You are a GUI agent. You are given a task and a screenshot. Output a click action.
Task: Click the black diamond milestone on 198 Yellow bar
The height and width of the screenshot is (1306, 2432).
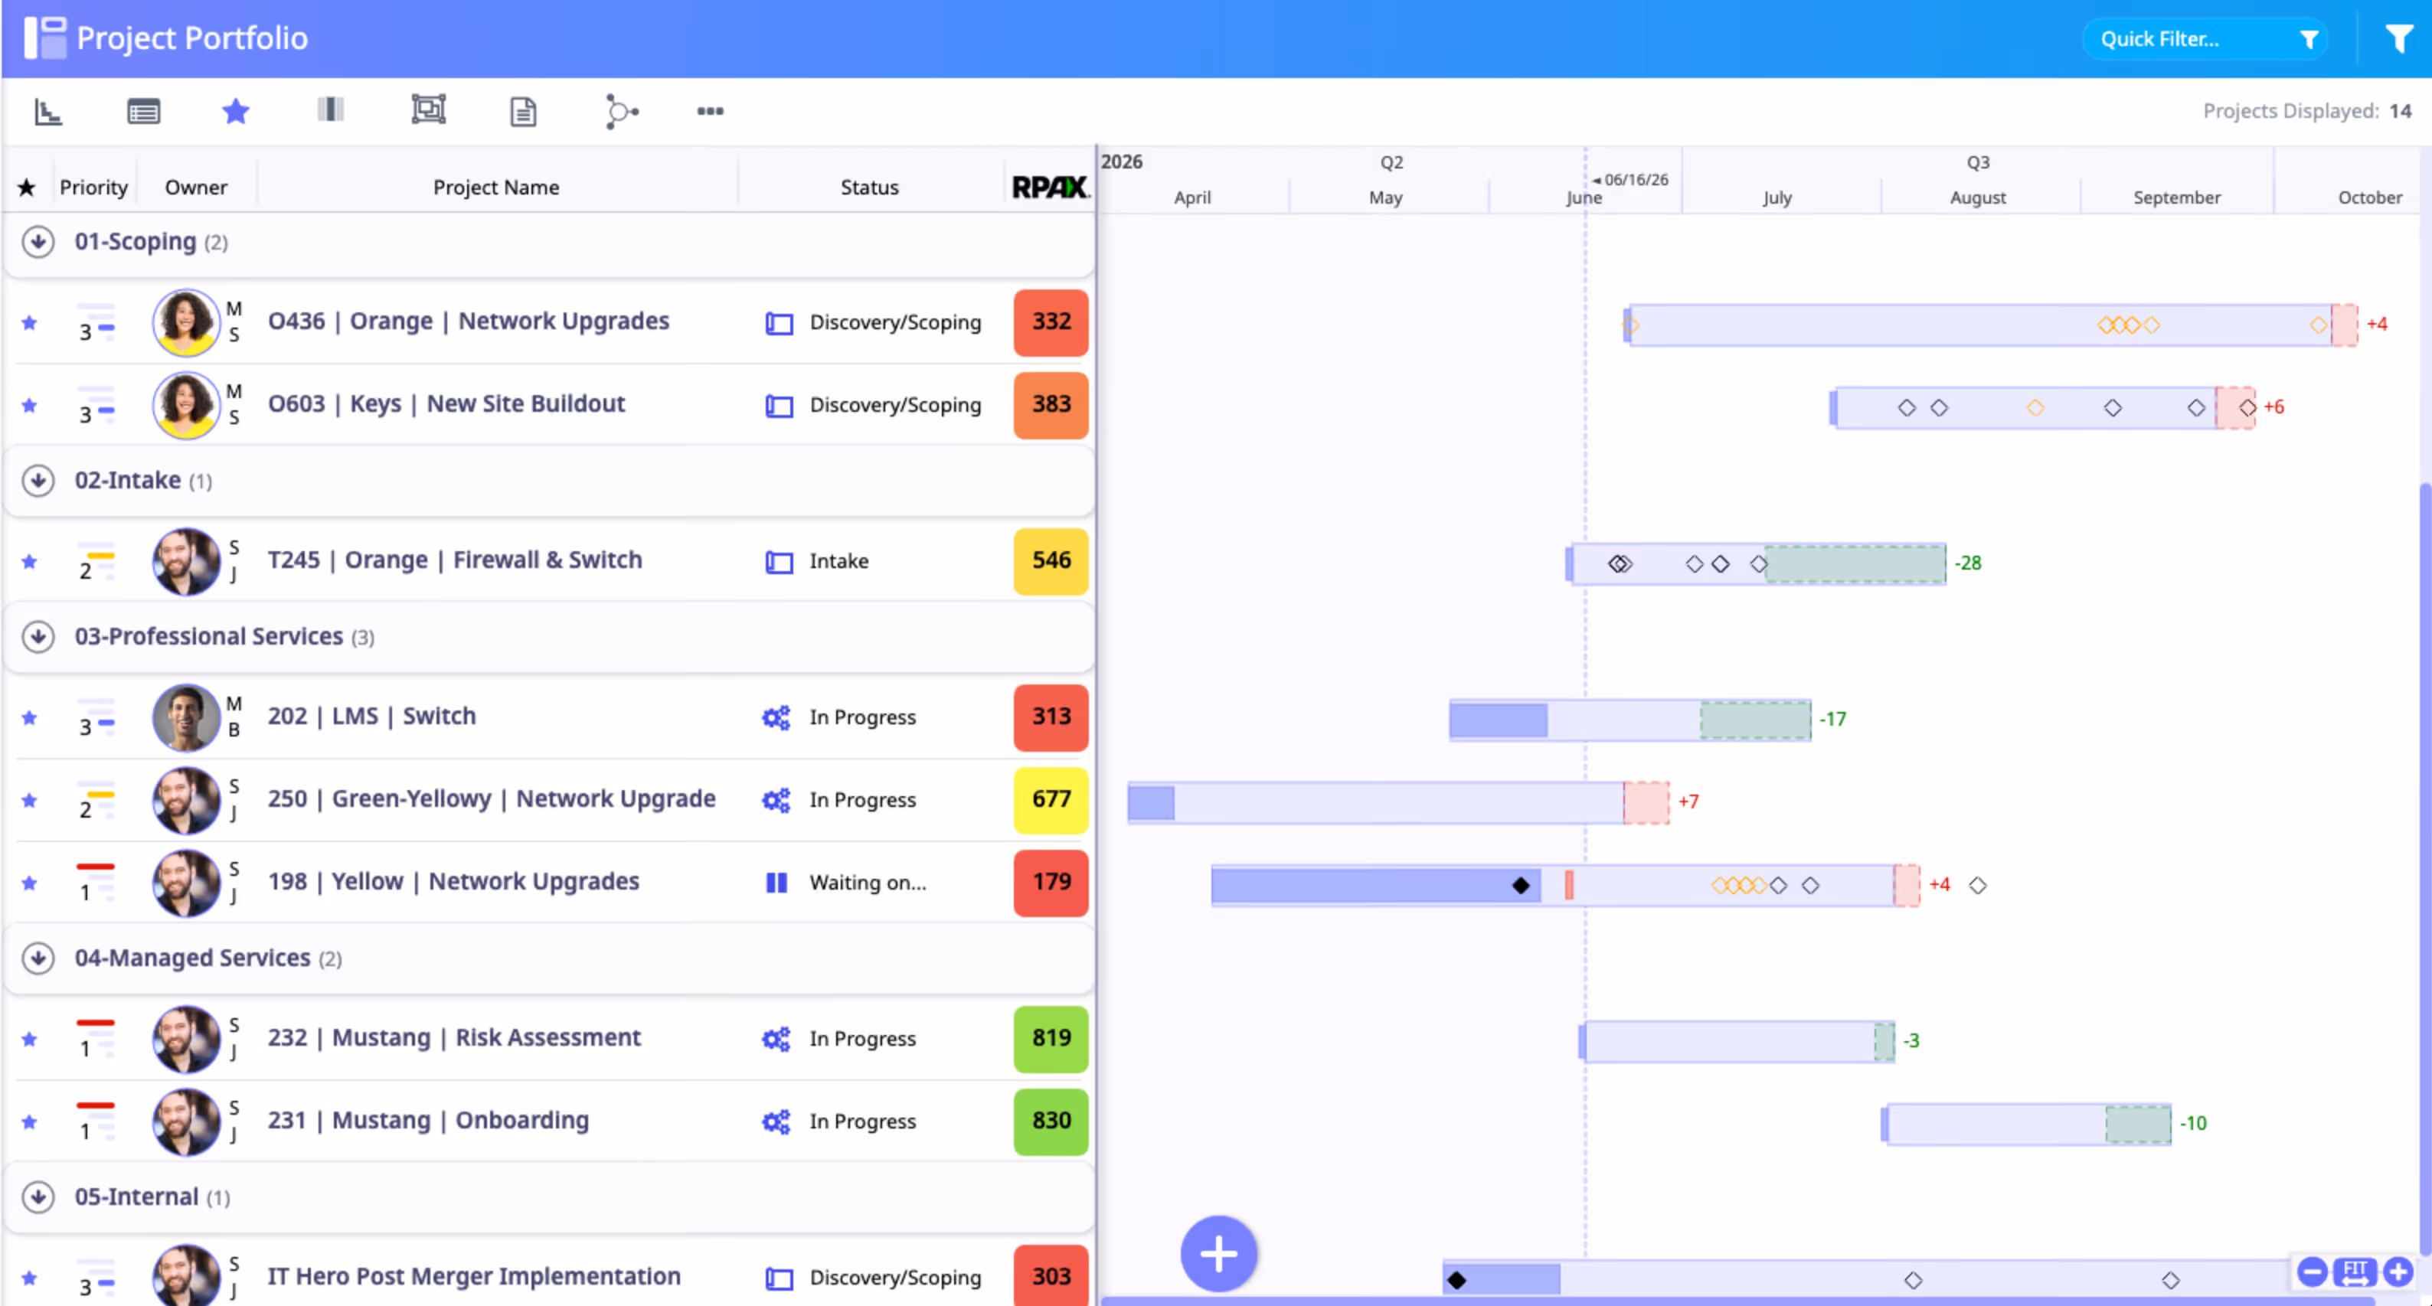pyautogui.click(x=1521, y=885)
